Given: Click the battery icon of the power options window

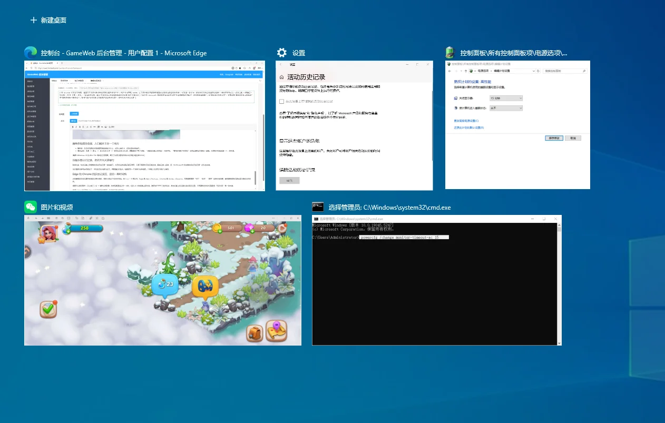Looking at the screenshot, I should tap(450, 53).
